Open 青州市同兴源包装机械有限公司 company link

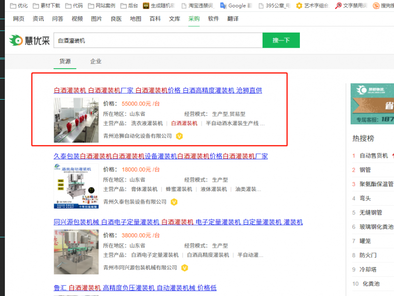coord(140,267)
